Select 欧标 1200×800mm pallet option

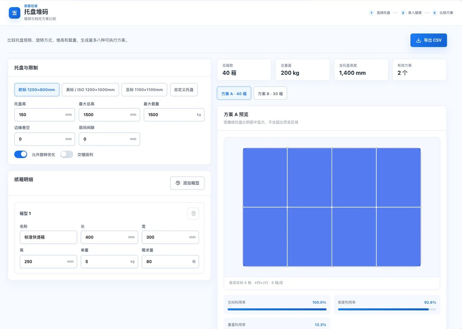[x=37, y=90]
